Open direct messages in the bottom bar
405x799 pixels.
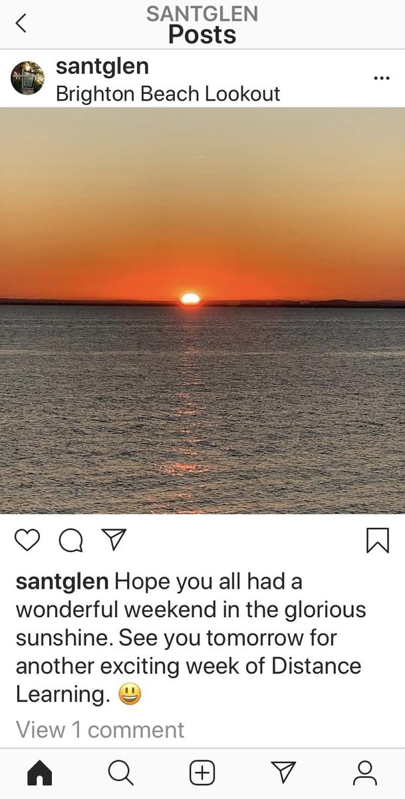point(284,772)
